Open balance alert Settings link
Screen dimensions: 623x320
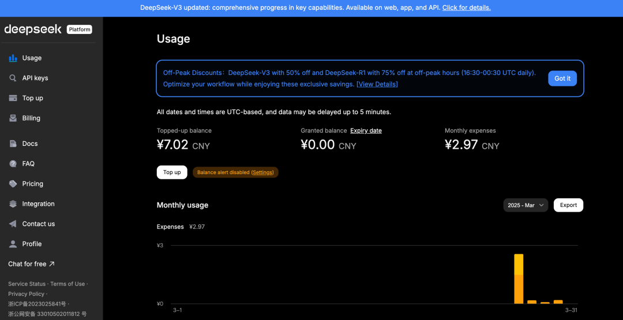pyautogui.click(x=262, y=172)
